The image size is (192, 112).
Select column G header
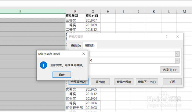[x=93, y=11]
